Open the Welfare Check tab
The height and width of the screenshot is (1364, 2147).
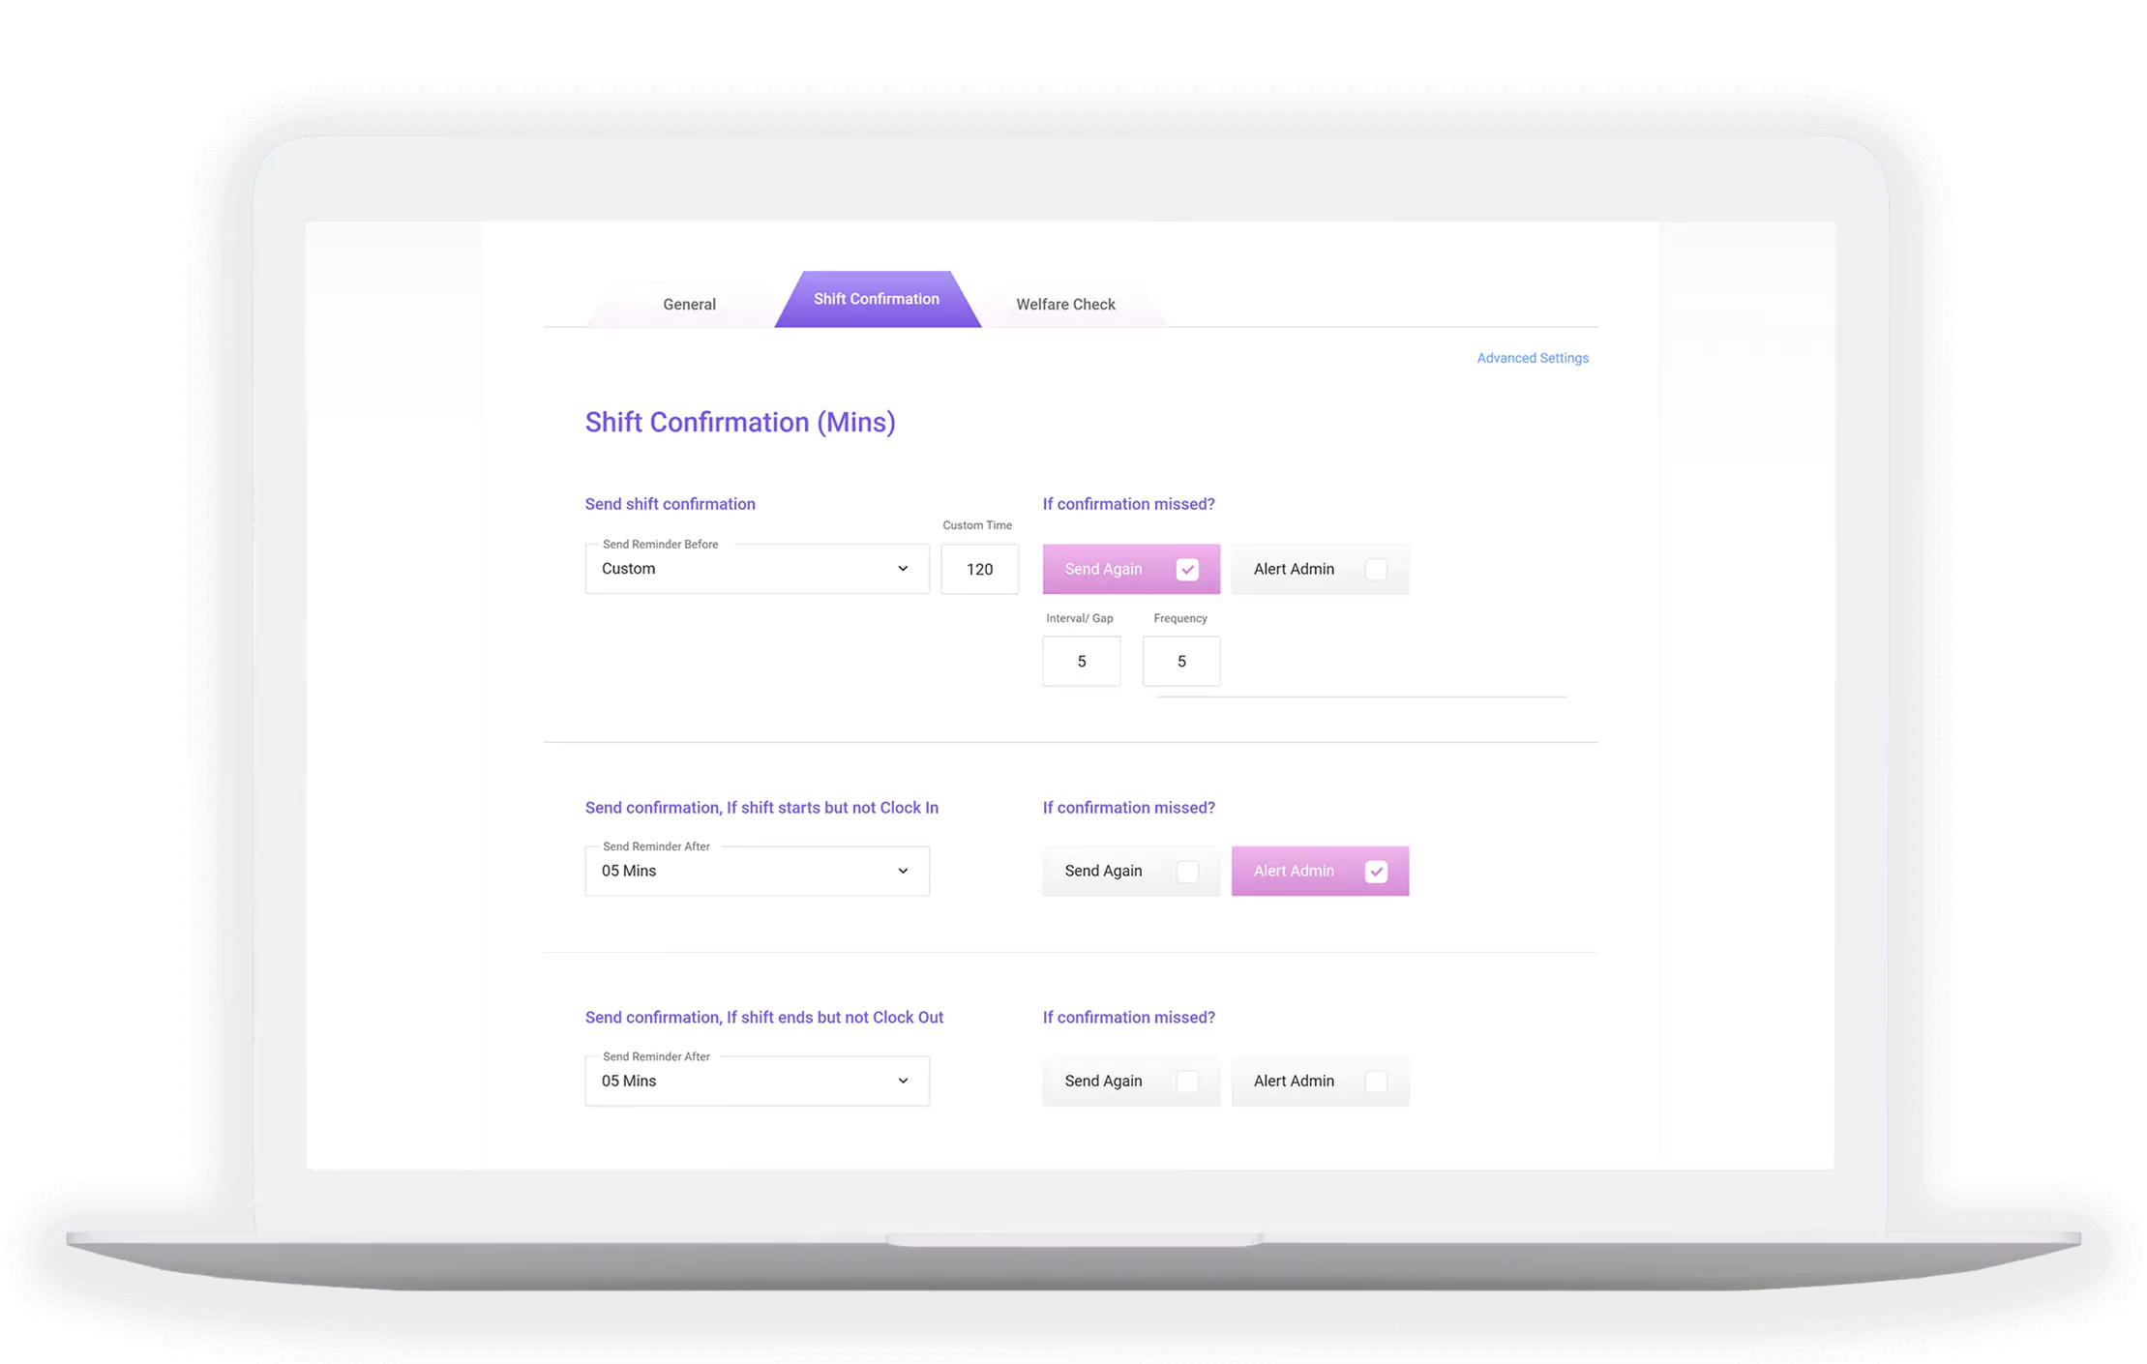pyautogui.click(x=1065, y=304)
